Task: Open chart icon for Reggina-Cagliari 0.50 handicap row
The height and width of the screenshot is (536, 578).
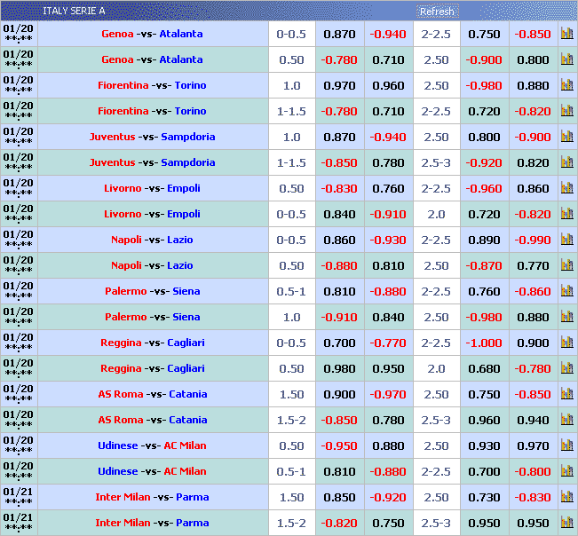Action: coord(566,369)
